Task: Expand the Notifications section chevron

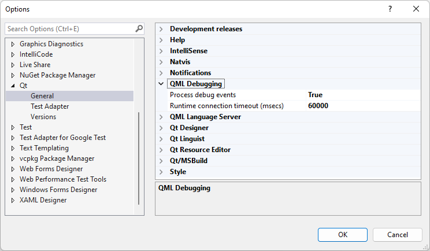Action: [161, 73]
